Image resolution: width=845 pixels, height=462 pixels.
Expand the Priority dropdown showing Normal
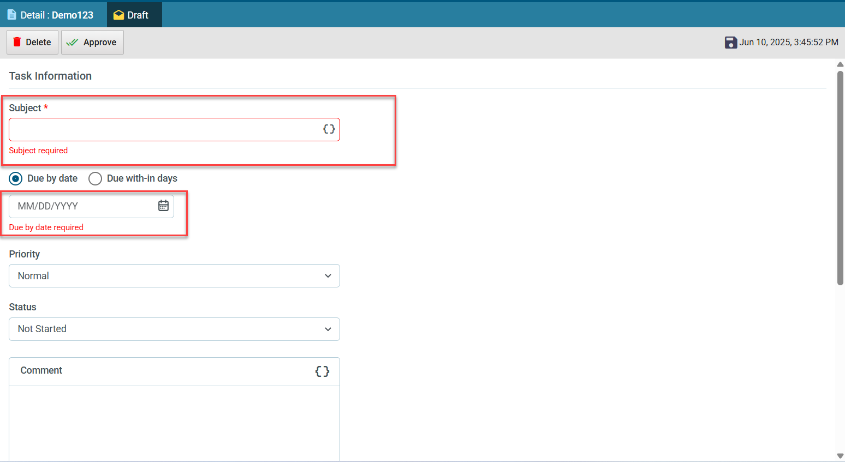point(174,276)
